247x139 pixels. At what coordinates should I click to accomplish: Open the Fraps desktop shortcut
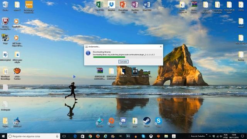(5, 39)
